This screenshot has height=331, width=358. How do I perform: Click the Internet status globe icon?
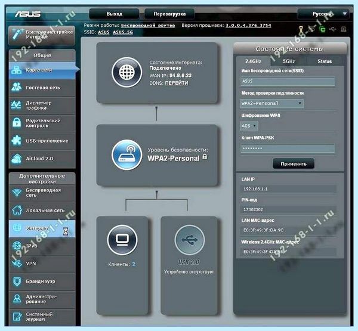click(127, 72)
